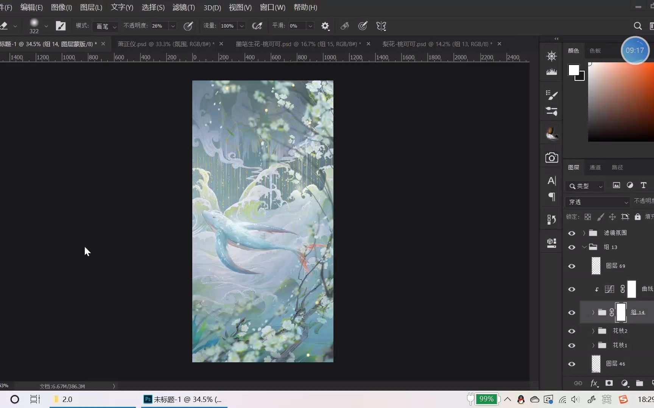Toggle pressure for size icon
Viewport: 654px width, 408px height.
click(x=363, y=26)
